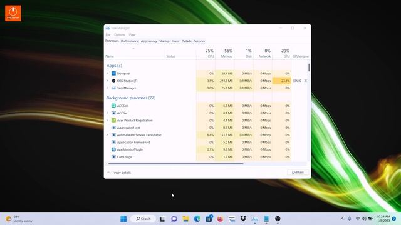Click the Notepad taskbar icon

(x=266, y=219)
